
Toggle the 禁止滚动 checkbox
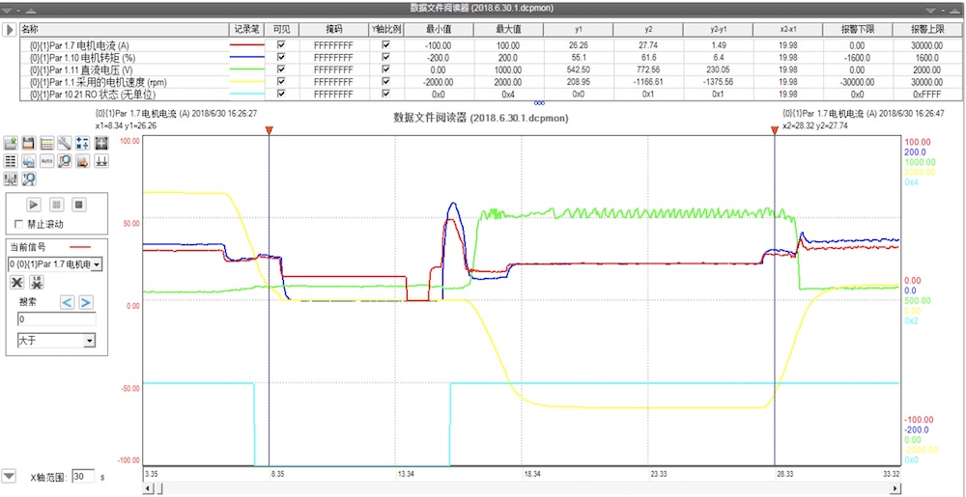pos(16,224)
